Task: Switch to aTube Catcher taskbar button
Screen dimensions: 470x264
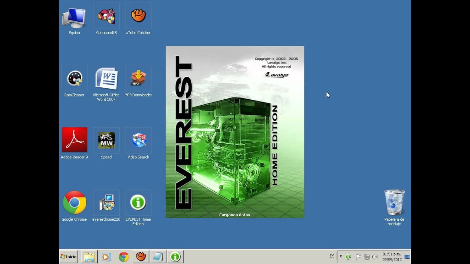Action: point(141,257)
